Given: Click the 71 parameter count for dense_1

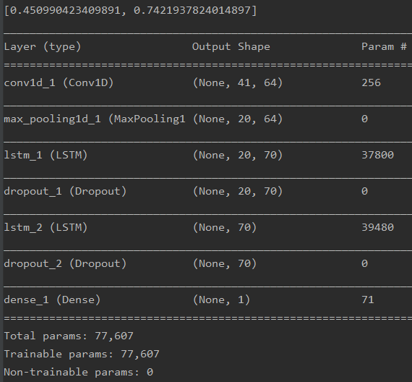Looking at the screenshot, I should tap(368, 300).
